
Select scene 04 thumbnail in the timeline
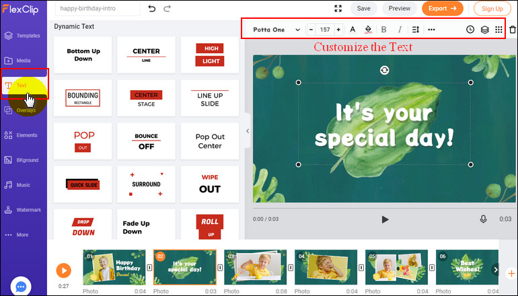pos(326,267)
